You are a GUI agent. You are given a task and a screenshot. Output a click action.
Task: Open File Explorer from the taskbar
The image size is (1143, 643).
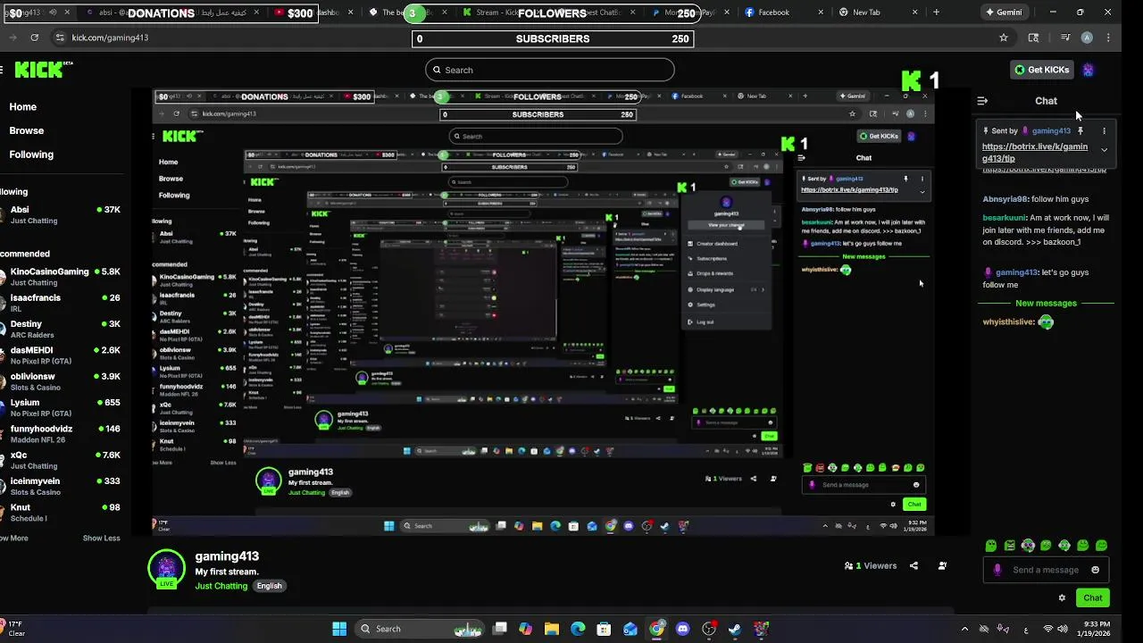[x=552, y=629]
